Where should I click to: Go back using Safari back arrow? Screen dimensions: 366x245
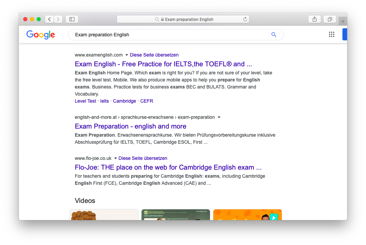[x=50, y=19]
